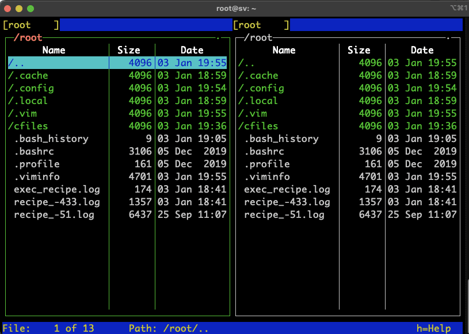Click the h=Help hint in status bar
Screen dimensions: 469x334
click(x=434, y=328)
